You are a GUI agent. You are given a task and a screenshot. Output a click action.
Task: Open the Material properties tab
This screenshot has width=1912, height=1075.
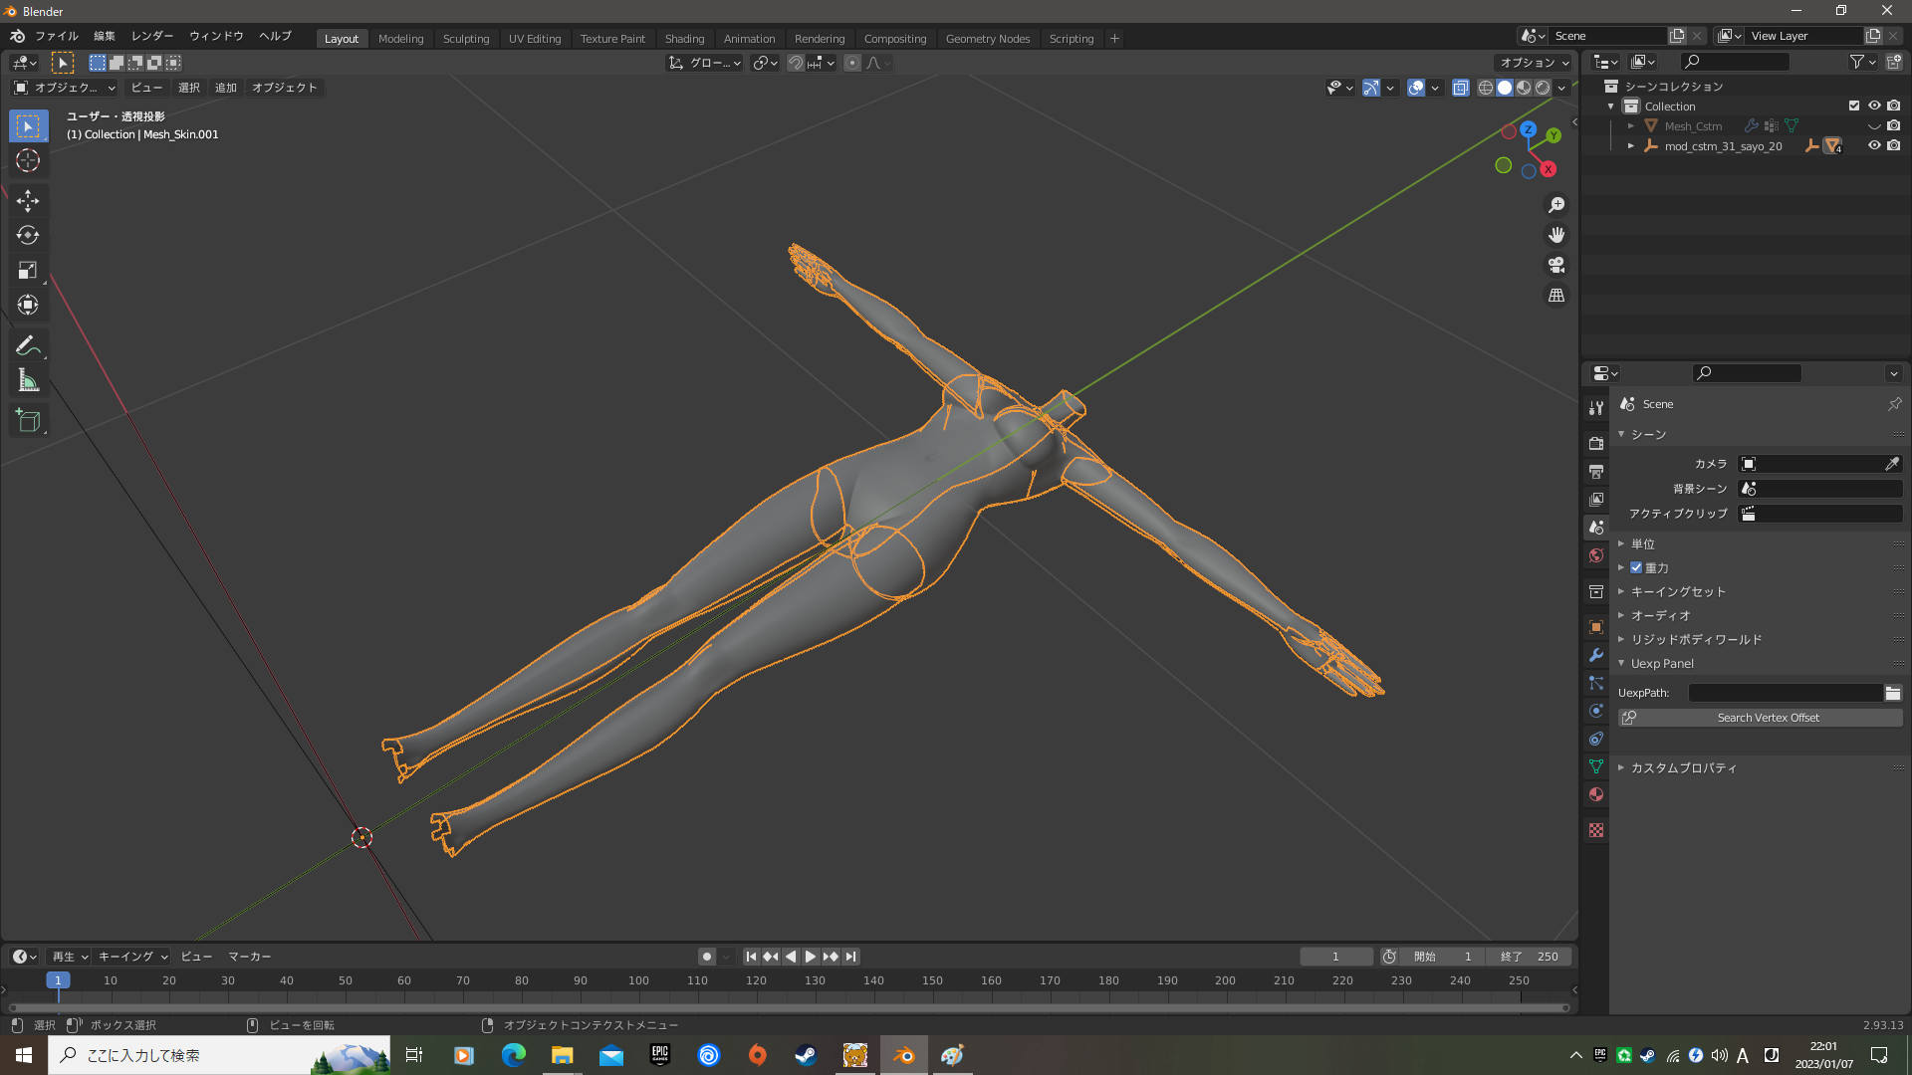(1596, 794)
